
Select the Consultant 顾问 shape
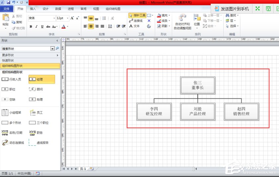36,89
